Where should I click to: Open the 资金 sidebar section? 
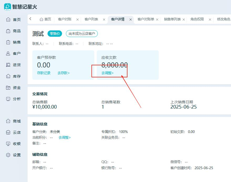click(13, 88)
